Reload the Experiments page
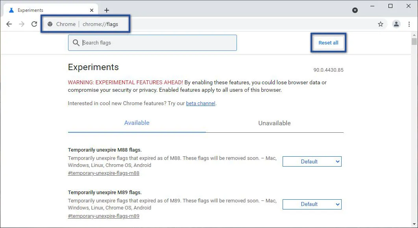Viewport: 418px width, 228px height. coord(34,24)
